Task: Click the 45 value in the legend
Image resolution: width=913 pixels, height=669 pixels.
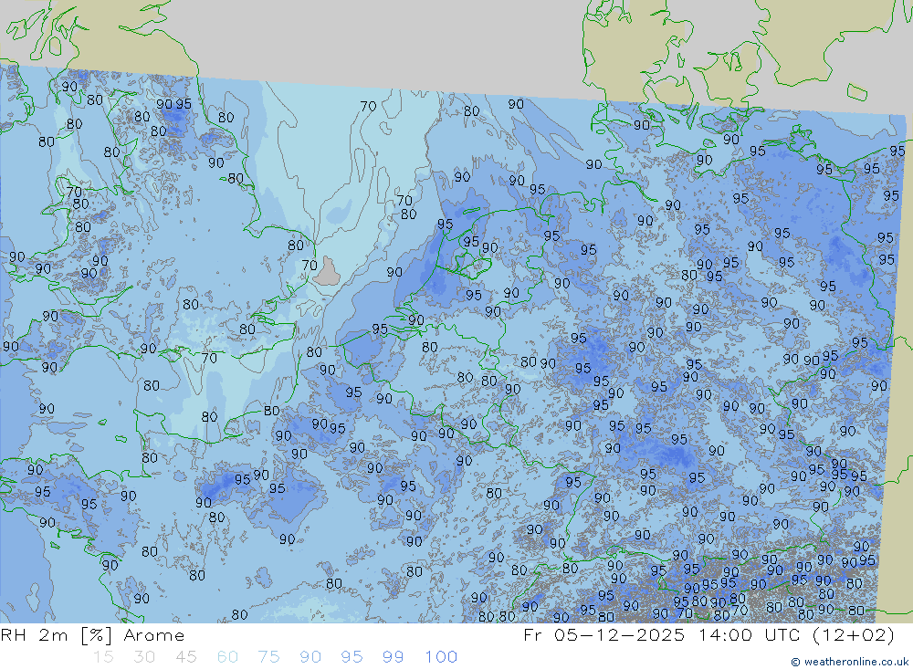Action: click(x=185, y=657)
